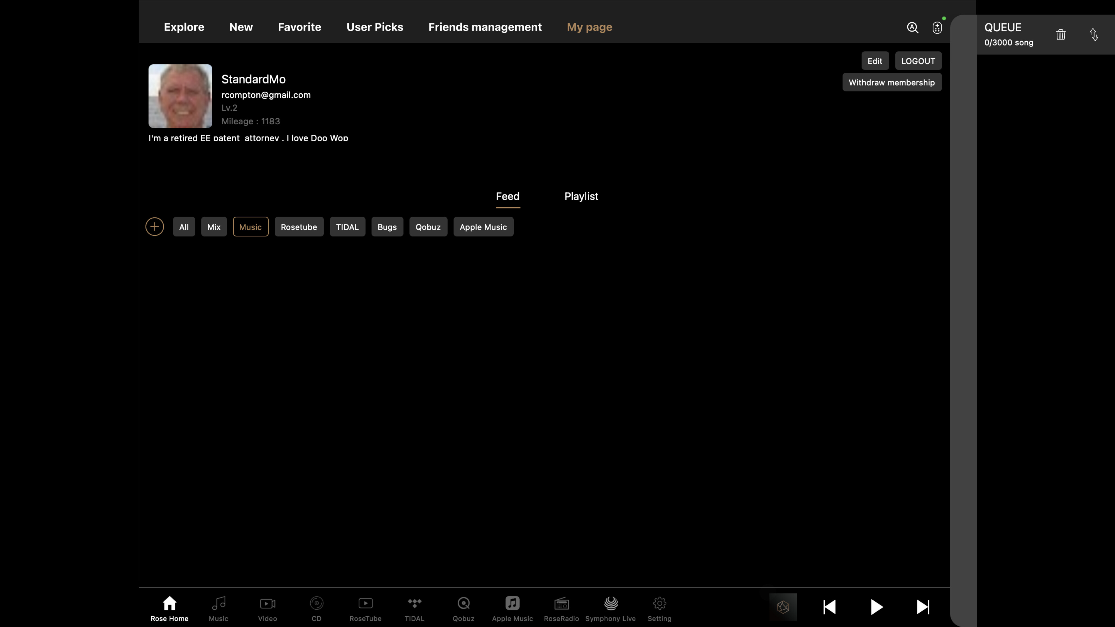Filter feed by Bugs
1115x627 pixels.
point(387,227)
